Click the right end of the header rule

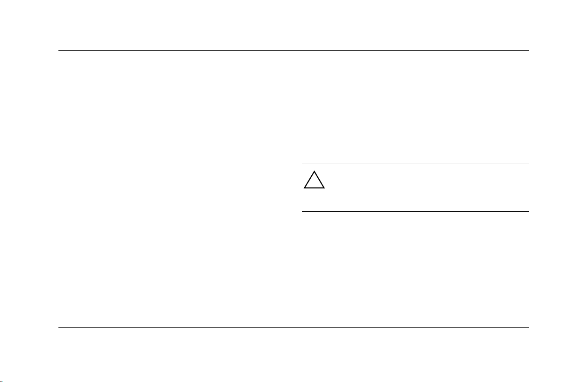point(528,51)
